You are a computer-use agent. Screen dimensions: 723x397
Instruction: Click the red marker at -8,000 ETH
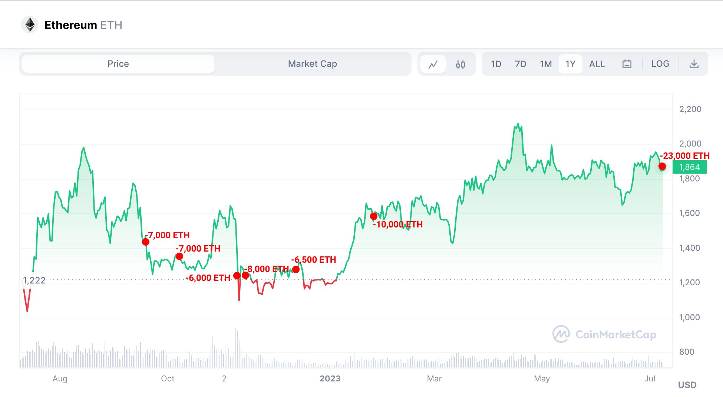coord(245,275)
